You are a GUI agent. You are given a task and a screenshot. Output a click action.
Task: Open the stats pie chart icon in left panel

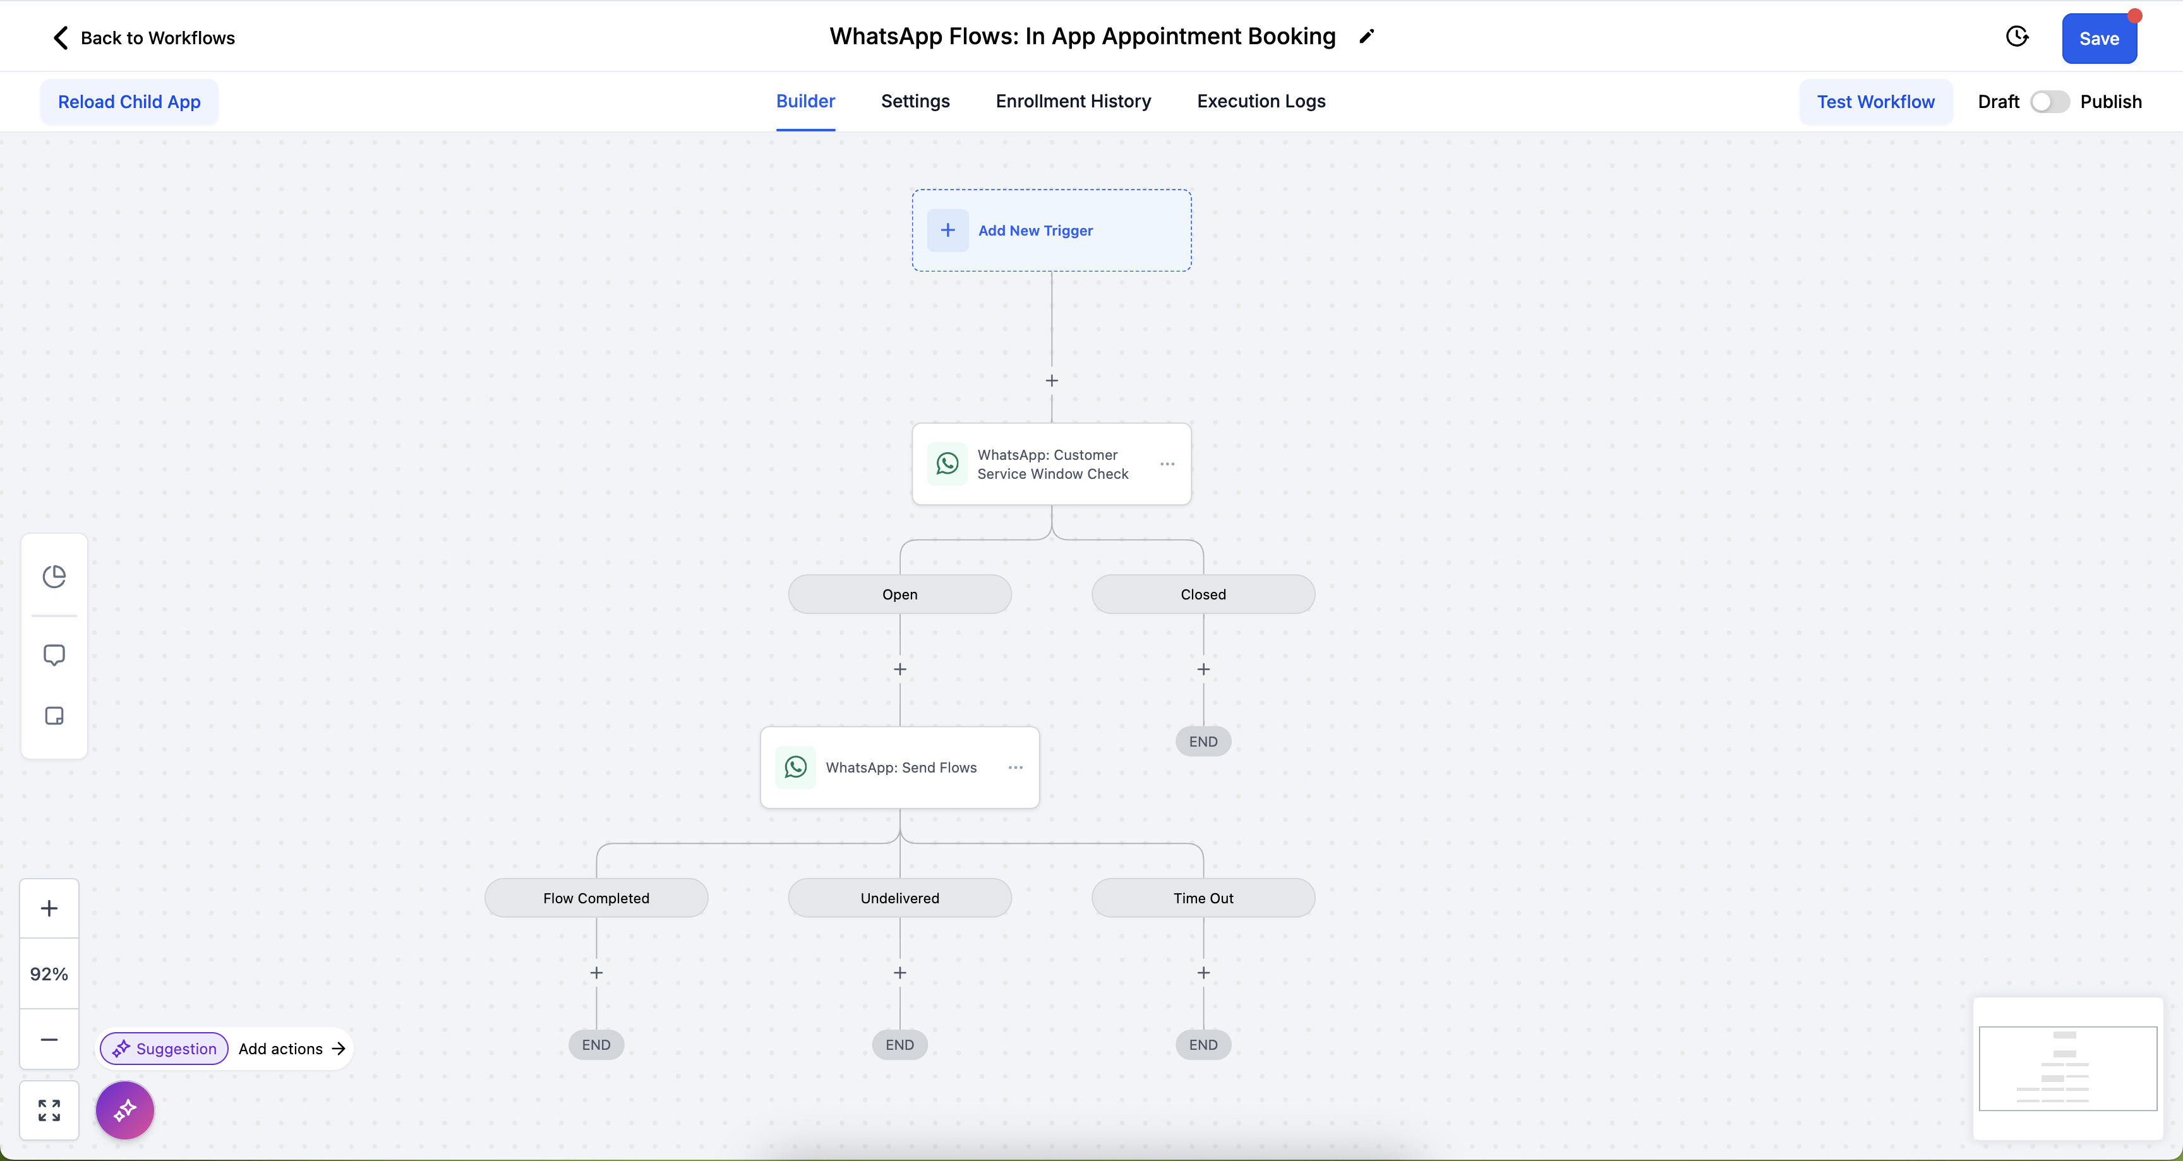[x=54, y=576]
